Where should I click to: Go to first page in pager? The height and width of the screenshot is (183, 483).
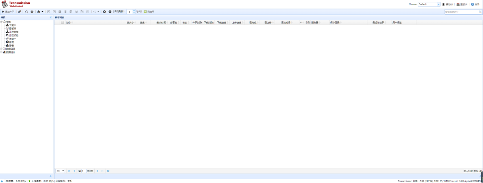tap(69, 171)
